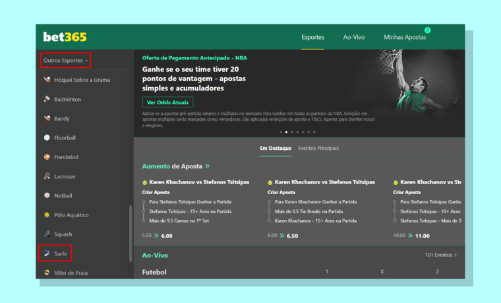This screenshot has height=303, width=501.
Task: Click the basketball player banner image
Action: point(419,83)
